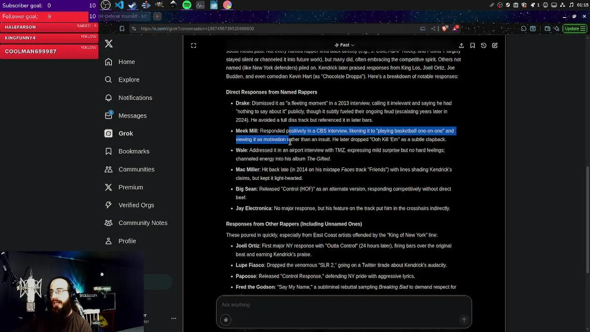Click the HALEFARSON raid alert
Image resolution: width=590 pixels, height=332 pixels.
click(49, 27)
